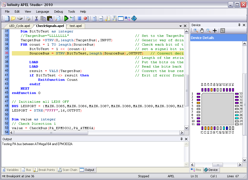This screenshot has height=180, width=248.
Task: Open the Debug menu
Action: pos(58,12)
